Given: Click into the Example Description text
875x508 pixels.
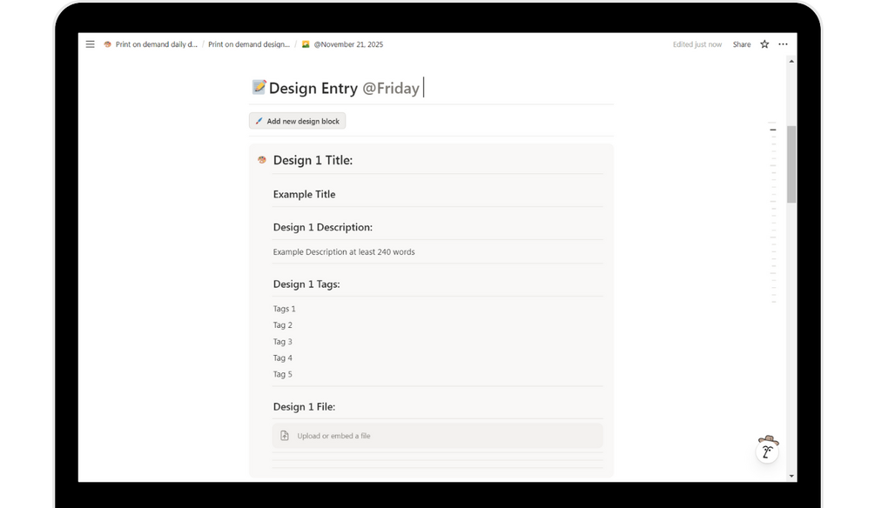Looking at the screenshot, I should tap(344, 252).
